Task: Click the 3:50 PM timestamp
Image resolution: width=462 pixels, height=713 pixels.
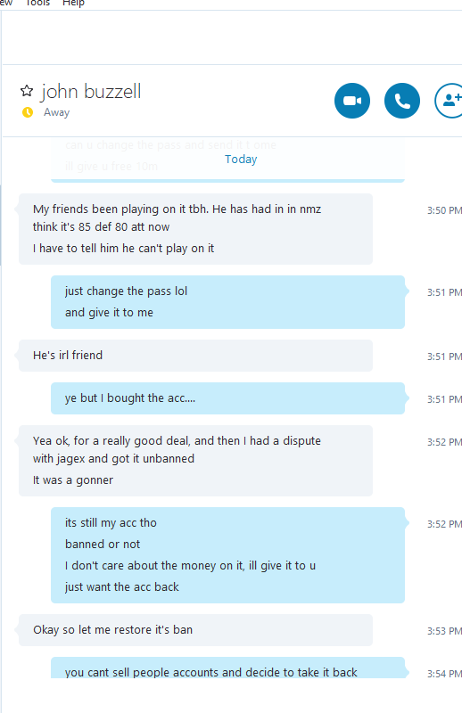Action: tap(444, 210)
